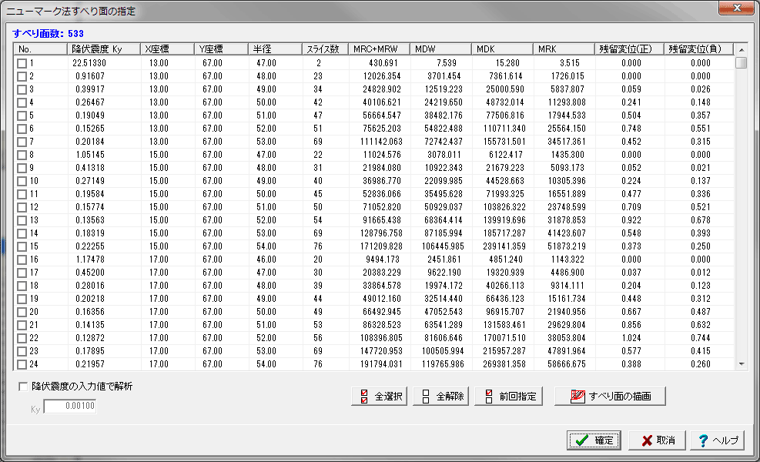The height and width of the screenshot is (462, 760).
Task: Tick the row No. 3 checkbox
Action: tap(22, 89)
